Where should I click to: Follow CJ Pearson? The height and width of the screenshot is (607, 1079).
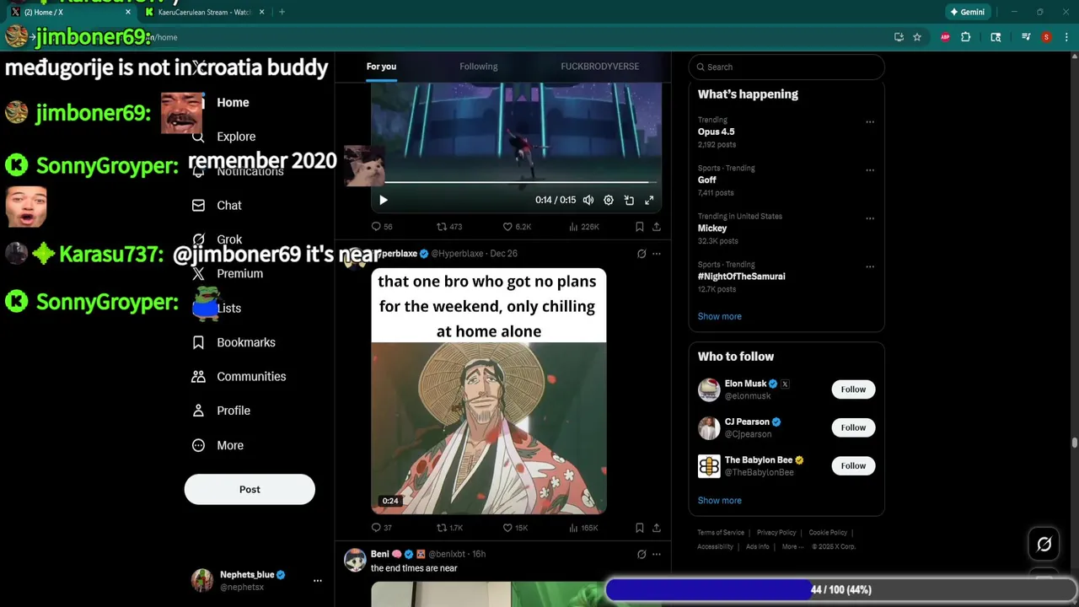coord(853,427)
